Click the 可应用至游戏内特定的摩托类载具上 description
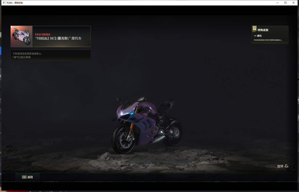This screenshot has height=192, width=299. pyautogui.click(x=268, y=40)
